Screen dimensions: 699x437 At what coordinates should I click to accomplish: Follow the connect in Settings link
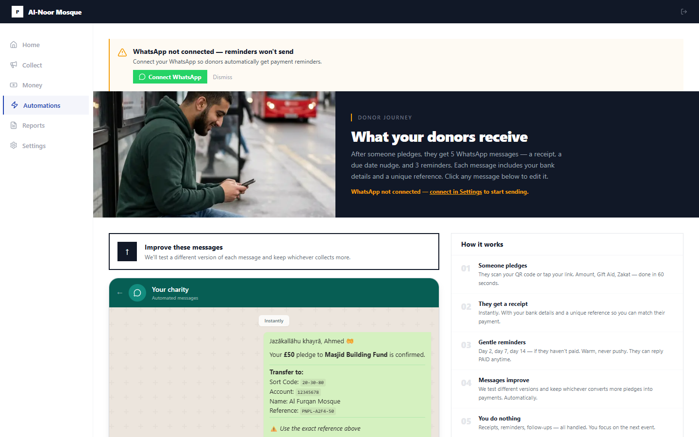pyautogui.click(x=455, y=192)
